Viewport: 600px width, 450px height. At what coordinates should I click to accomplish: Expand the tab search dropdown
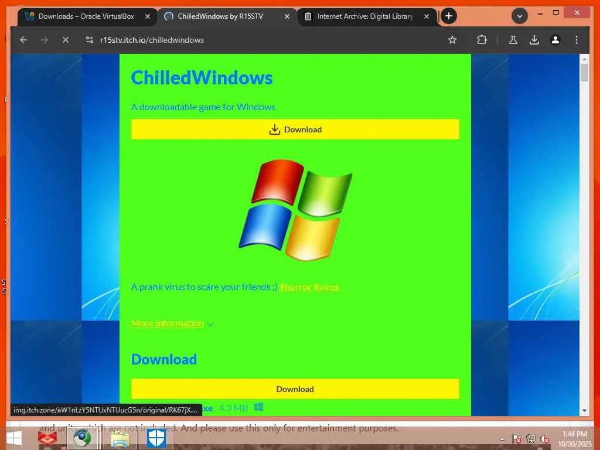tap(520, 16)
